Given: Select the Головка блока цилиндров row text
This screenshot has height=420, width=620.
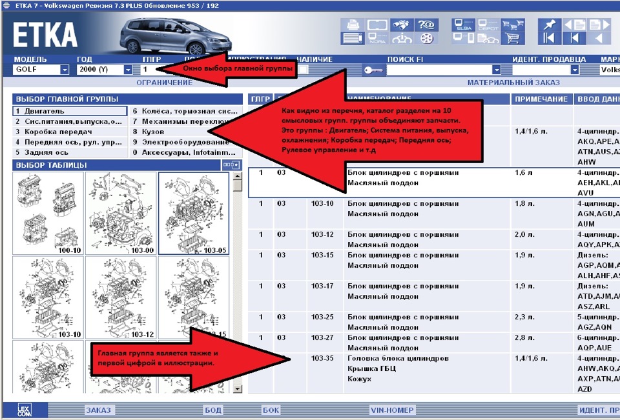Looking at the screenshot, I should click(x=398, y=358).
